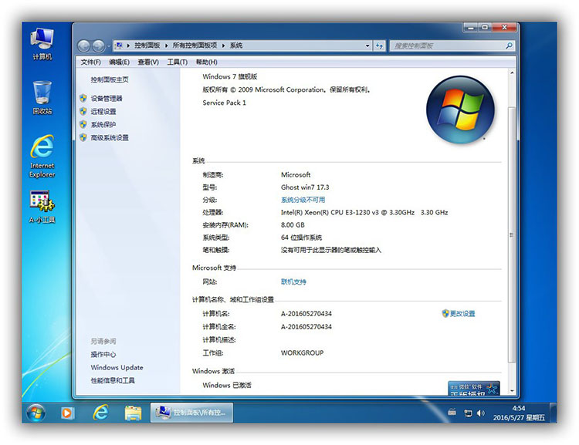
Task: Click the shield icon next to 高级系统设置
Action: [x=83, y=137]
